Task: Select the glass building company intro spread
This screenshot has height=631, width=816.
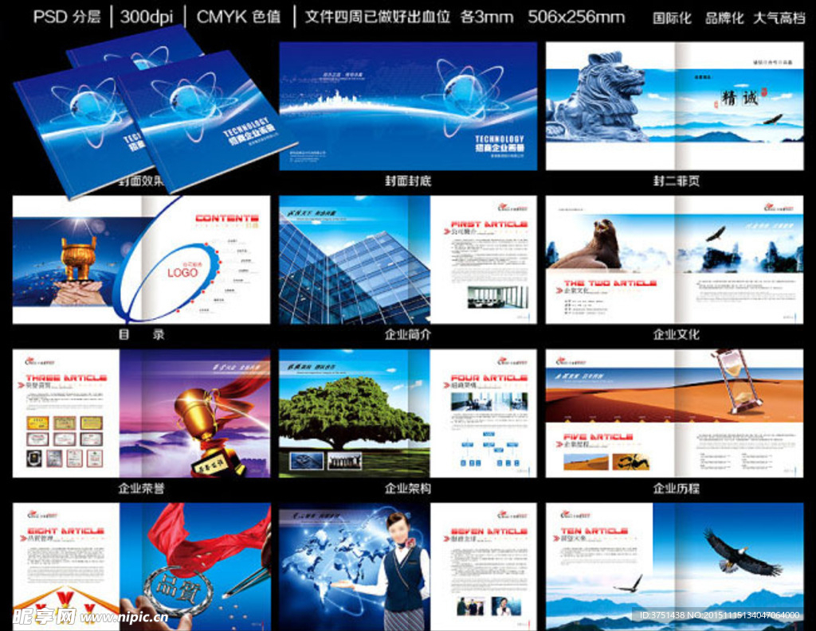Action: (x=407, y=260)
